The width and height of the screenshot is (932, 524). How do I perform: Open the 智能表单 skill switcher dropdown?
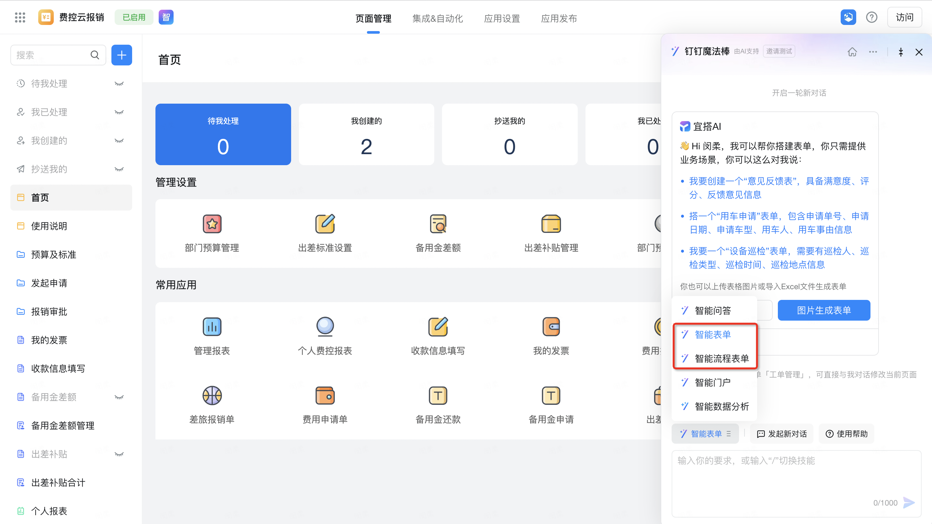[705, 434]
